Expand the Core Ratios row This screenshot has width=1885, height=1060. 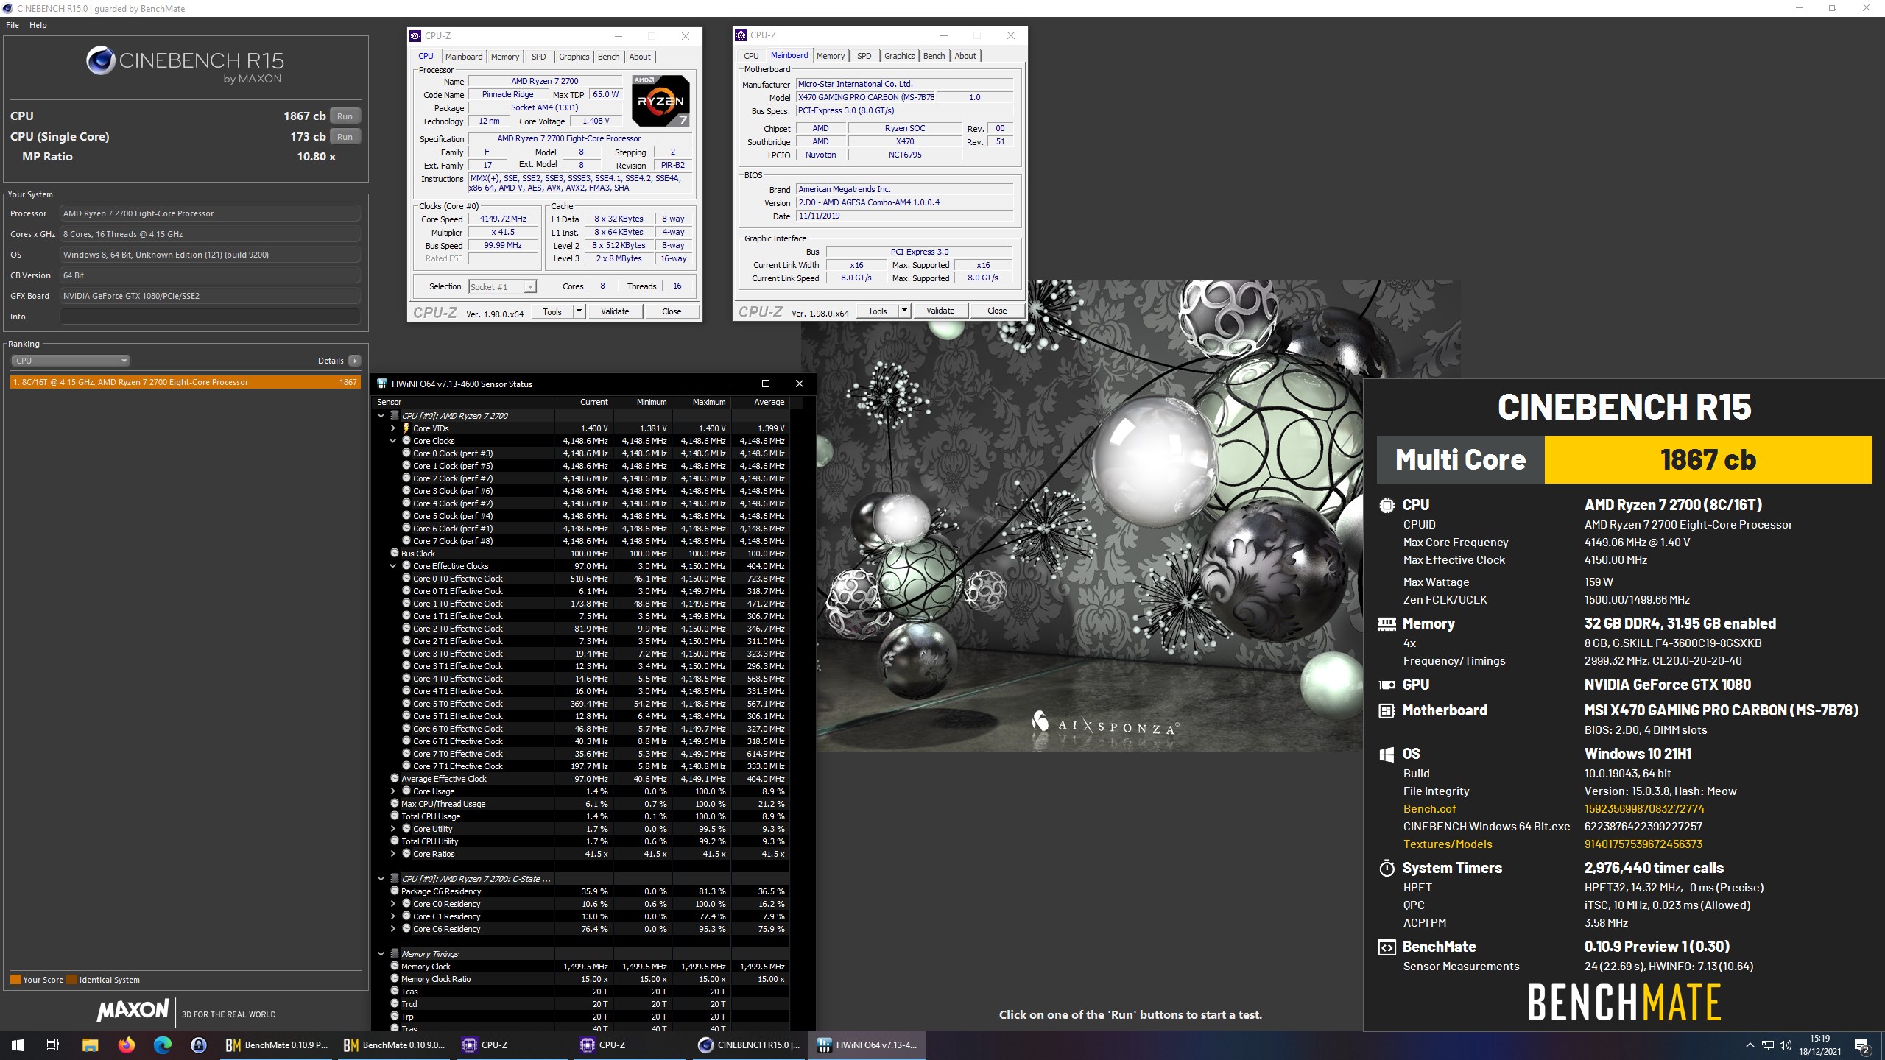[x=393, y=854]
